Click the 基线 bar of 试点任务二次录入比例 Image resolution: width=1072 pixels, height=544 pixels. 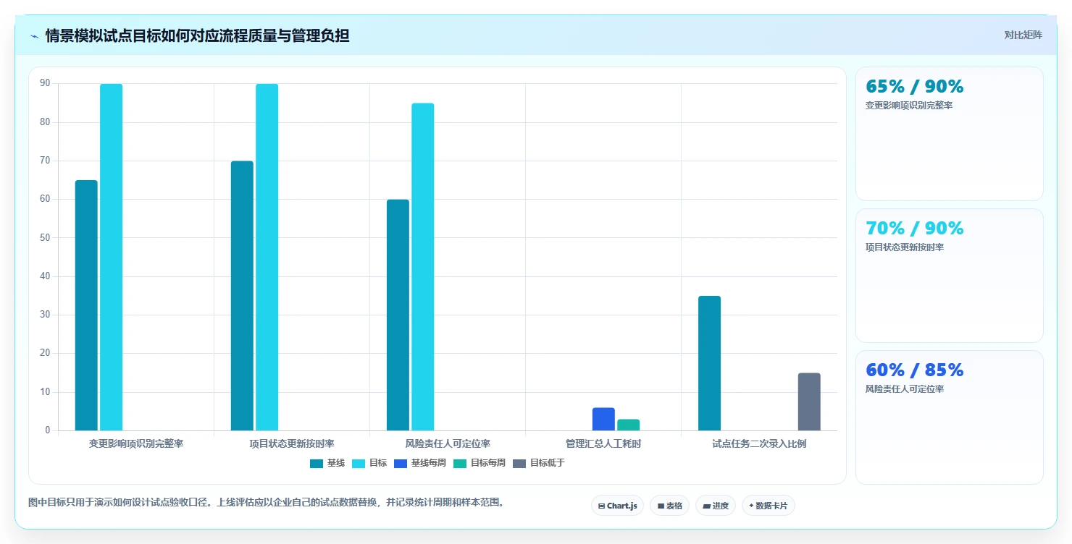pyautogui.click(x=709, y=363)
